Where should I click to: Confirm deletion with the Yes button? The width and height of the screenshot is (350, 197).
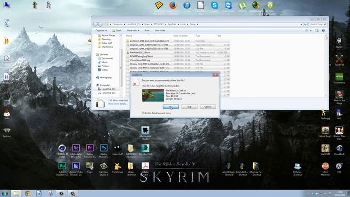pos(171,107)
